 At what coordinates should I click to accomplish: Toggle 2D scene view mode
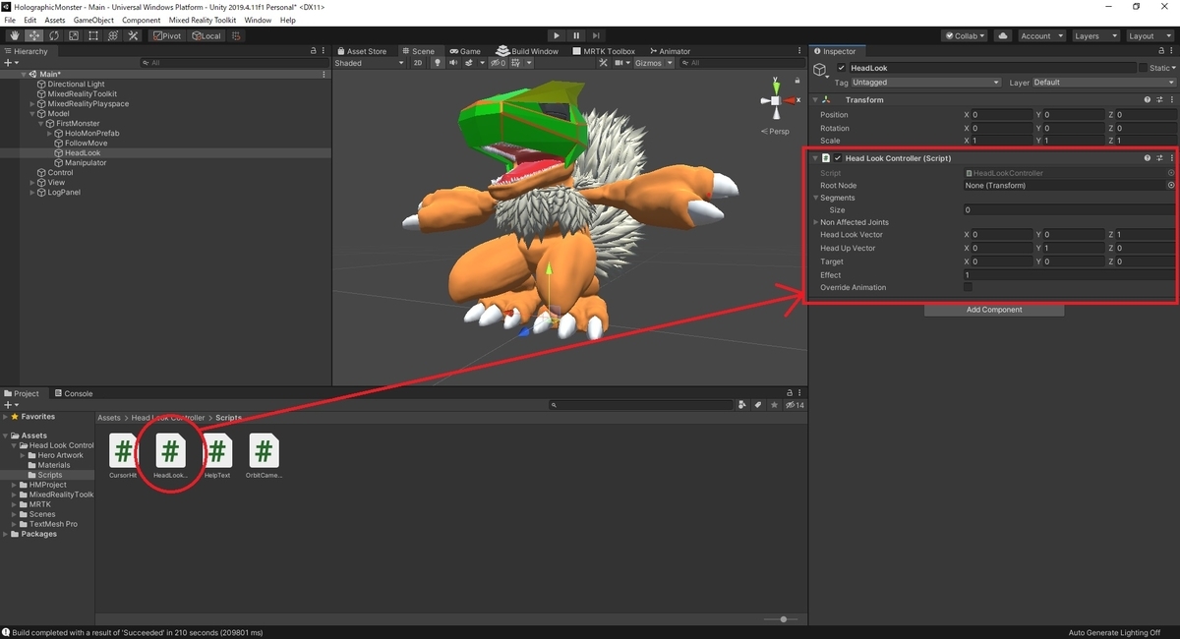417,63
